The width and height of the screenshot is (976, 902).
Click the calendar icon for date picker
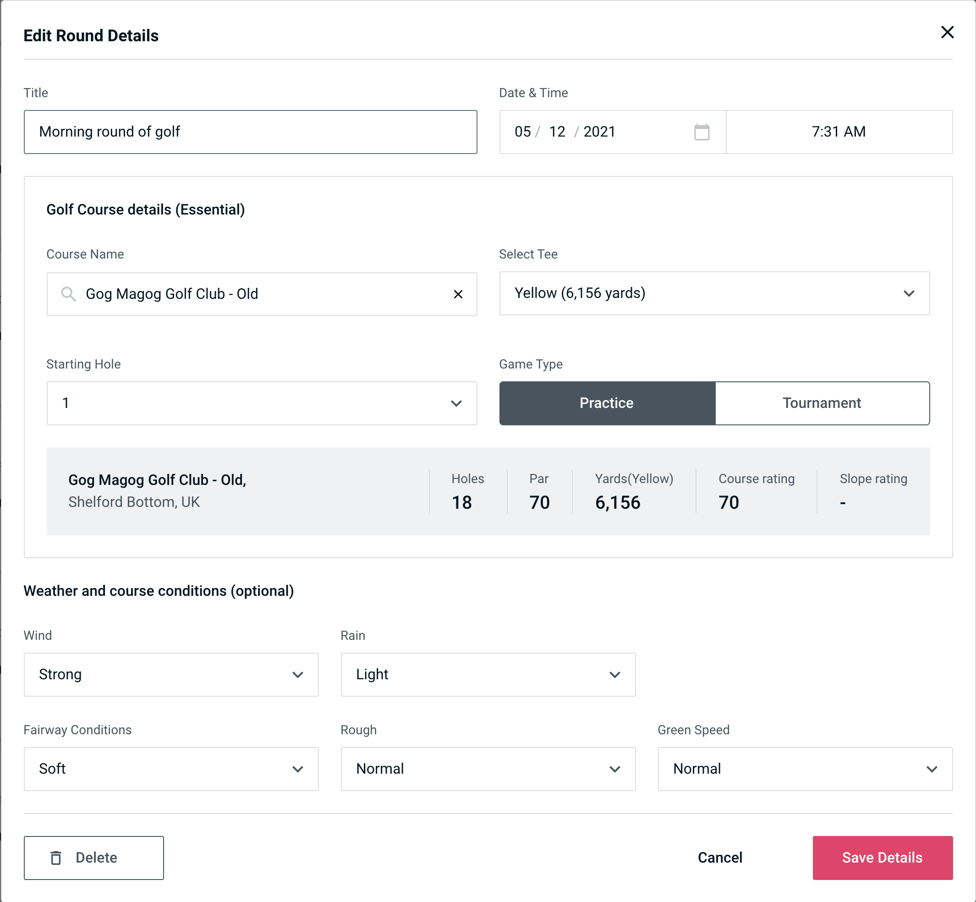point(701,131)
